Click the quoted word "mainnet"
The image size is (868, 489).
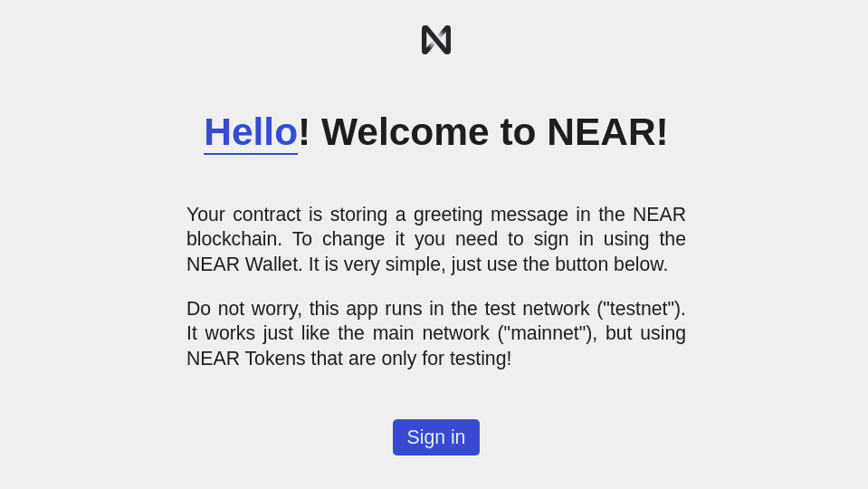546,333
